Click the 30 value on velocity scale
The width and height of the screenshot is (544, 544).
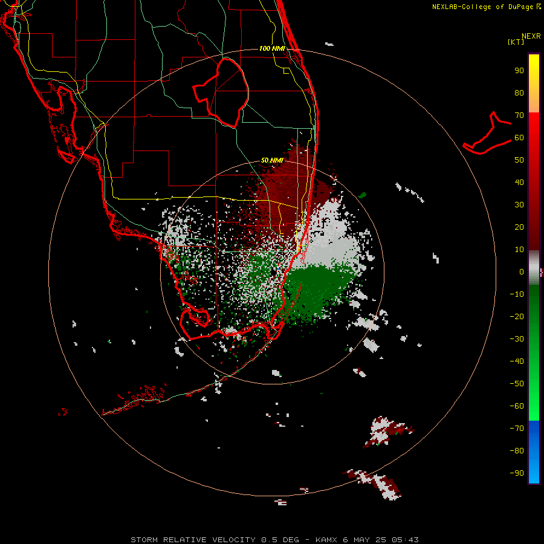pyautogui.click(x=519, y=205)
